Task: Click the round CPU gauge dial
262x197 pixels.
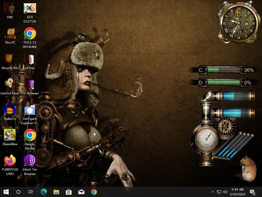Action: point(206,139)
